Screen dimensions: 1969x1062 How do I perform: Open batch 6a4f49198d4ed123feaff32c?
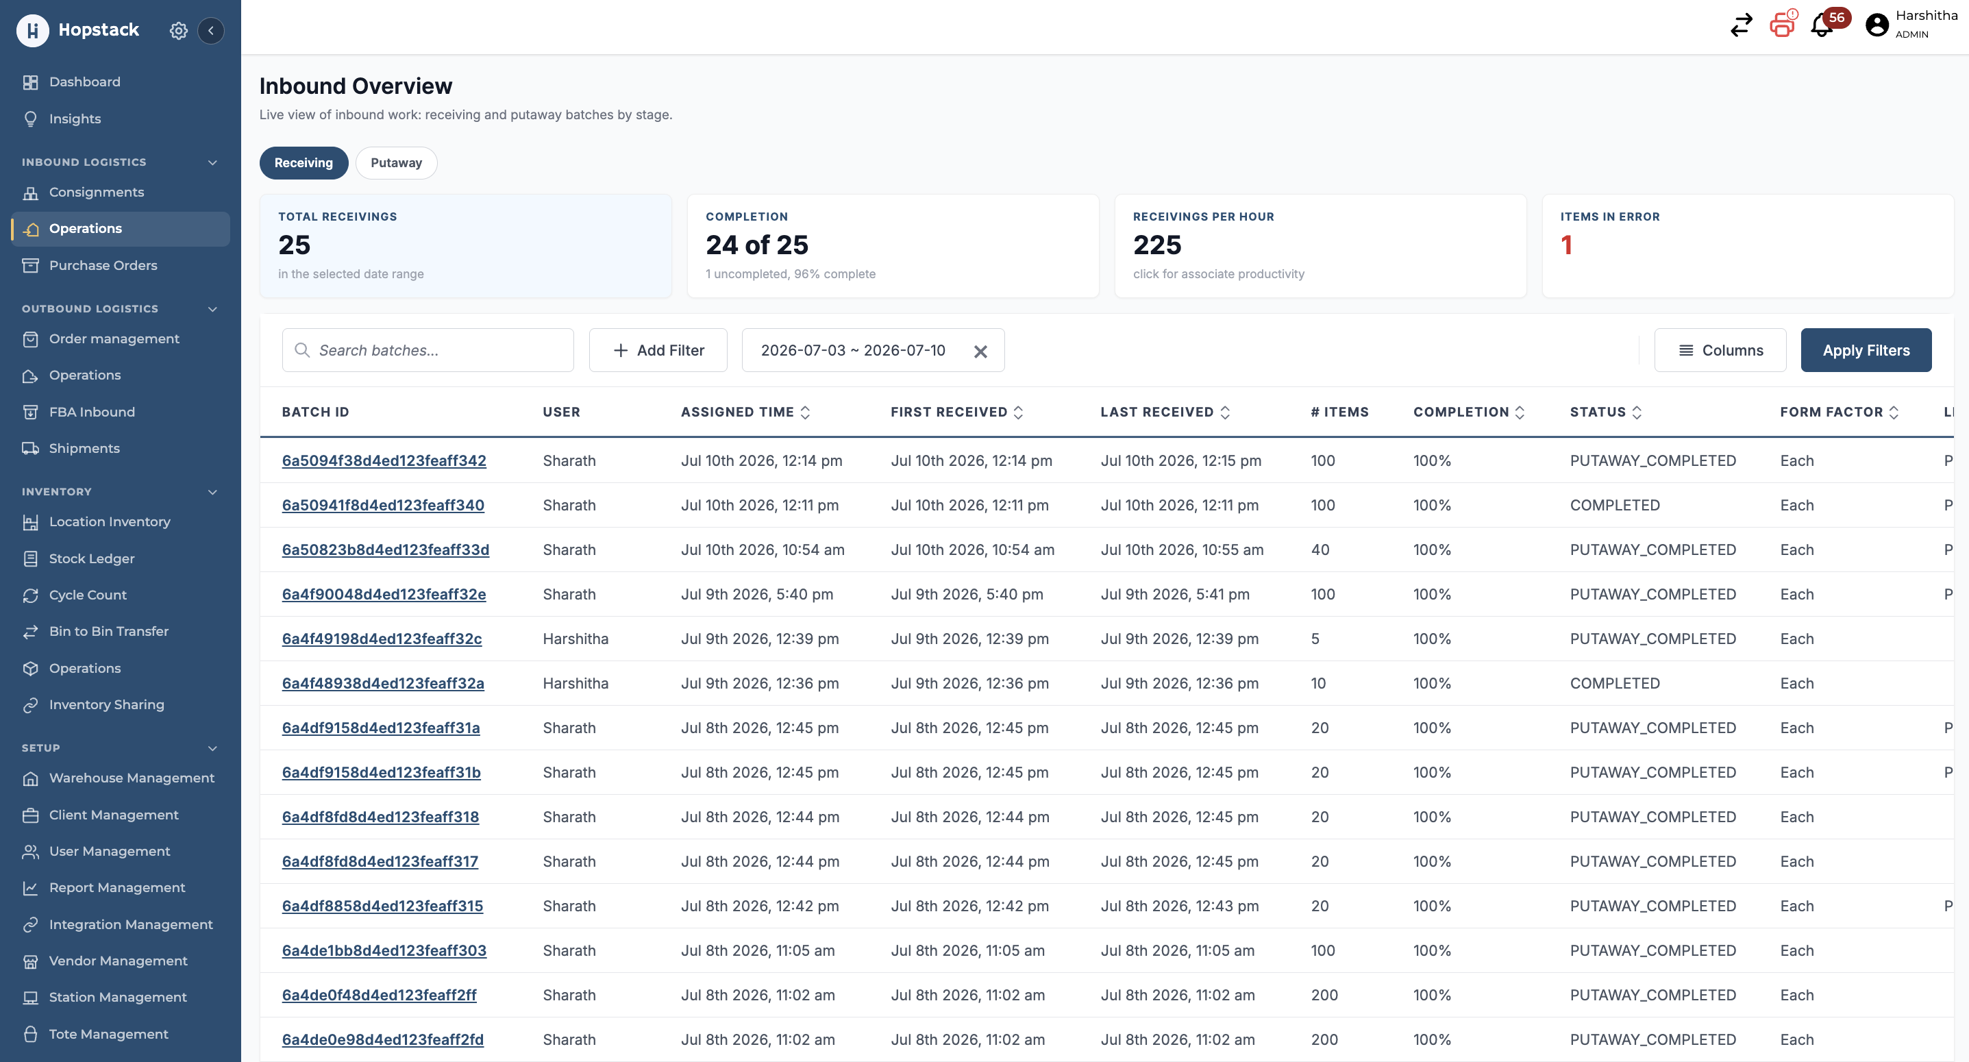(x=382, y=639)
